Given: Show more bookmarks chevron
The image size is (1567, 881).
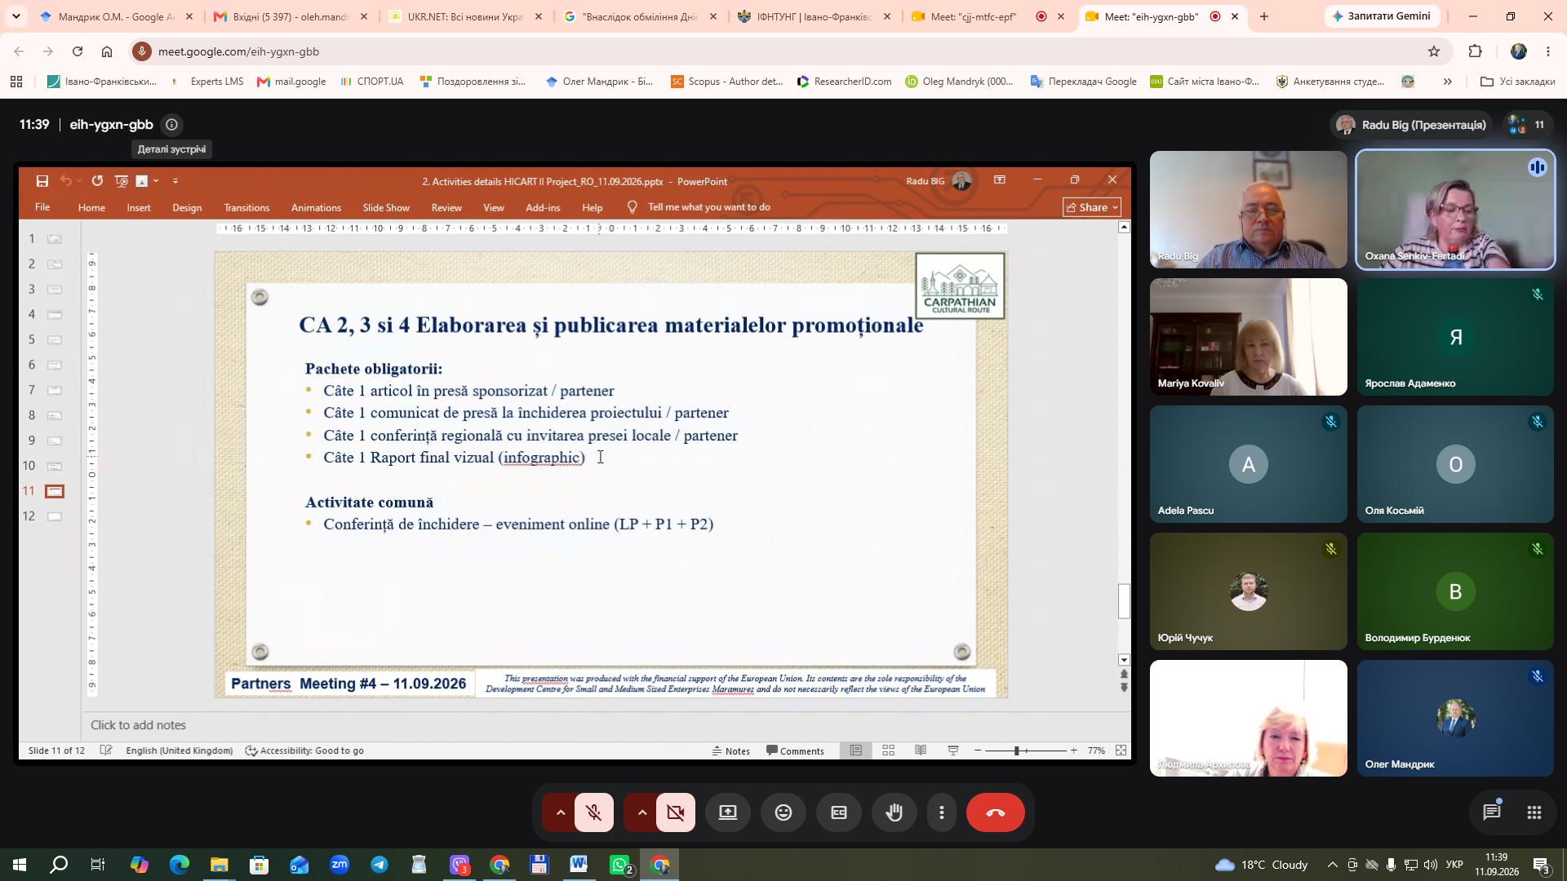Looking at the screenshot, I should pyautogui.click(x=1448, y=82).
